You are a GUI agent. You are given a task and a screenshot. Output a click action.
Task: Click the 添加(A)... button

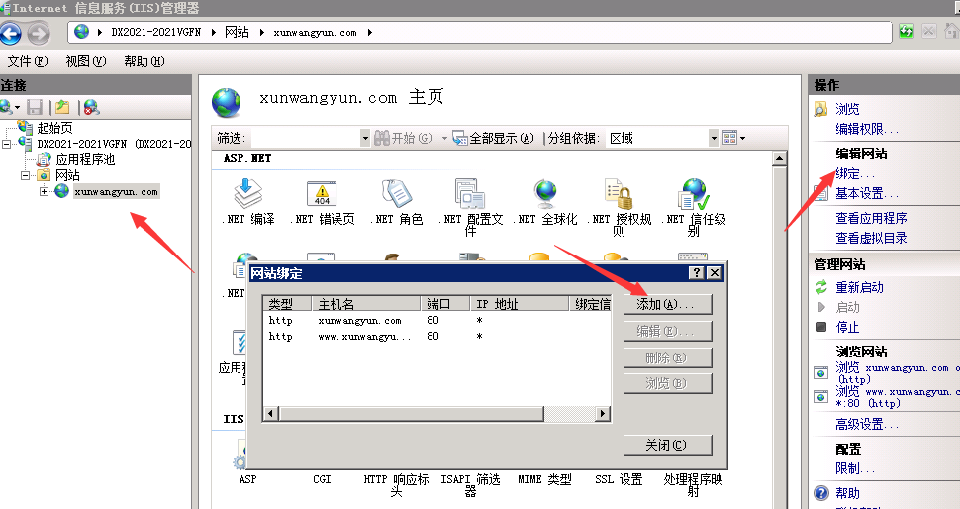(x=667, y=304)
